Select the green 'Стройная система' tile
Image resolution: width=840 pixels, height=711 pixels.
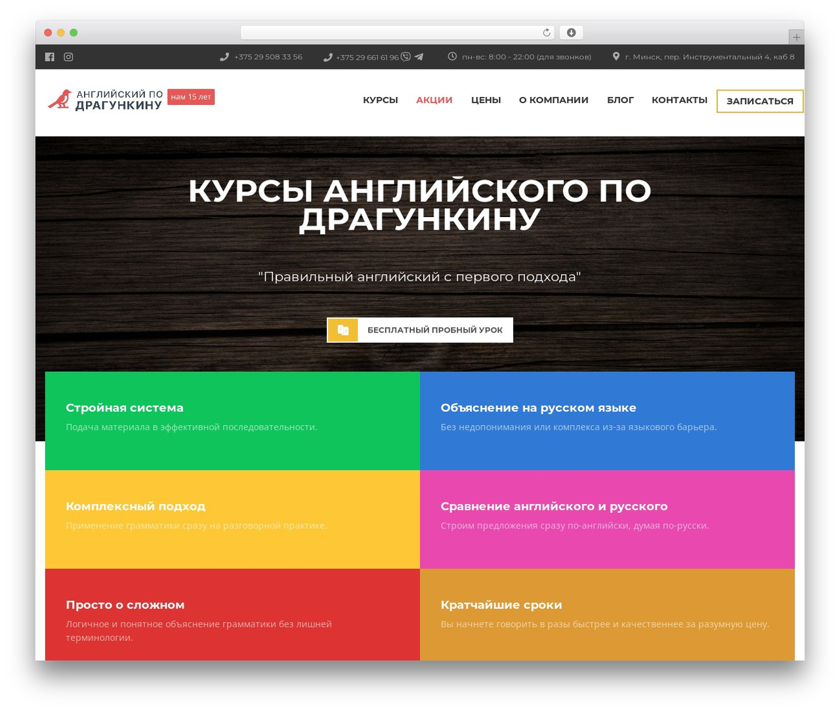(232, 421)
